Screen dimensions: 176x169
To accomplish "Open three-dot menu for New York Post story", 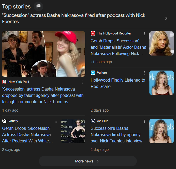I will pyautogui.click(x=83, y=82).
